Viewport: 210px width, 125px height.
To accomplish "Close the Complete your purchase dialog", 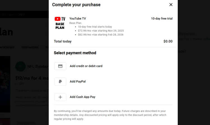I will [x=171, y=4].
